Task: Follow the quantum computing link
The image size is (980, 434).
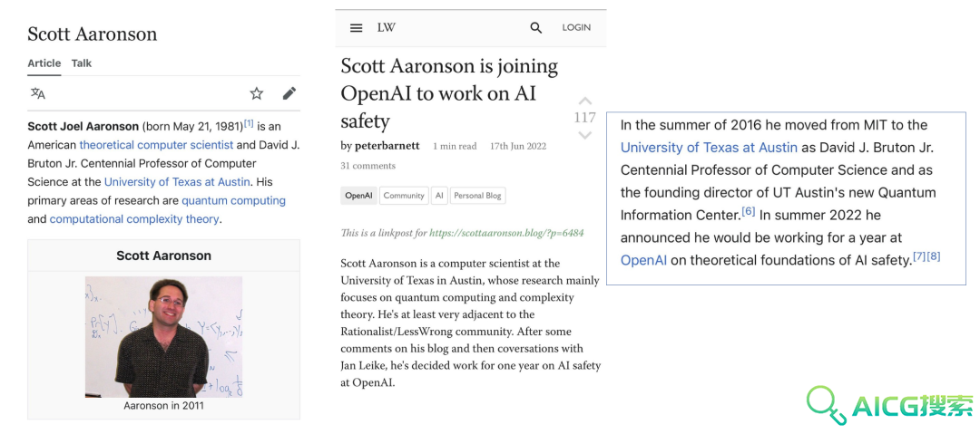Action: 234,200
